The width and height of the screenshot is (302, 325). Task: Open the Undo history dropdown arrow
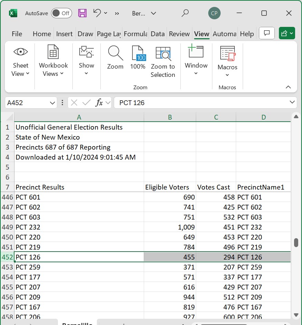(106, 13)
